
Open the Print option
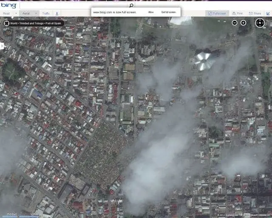click(x=237, y=14)
